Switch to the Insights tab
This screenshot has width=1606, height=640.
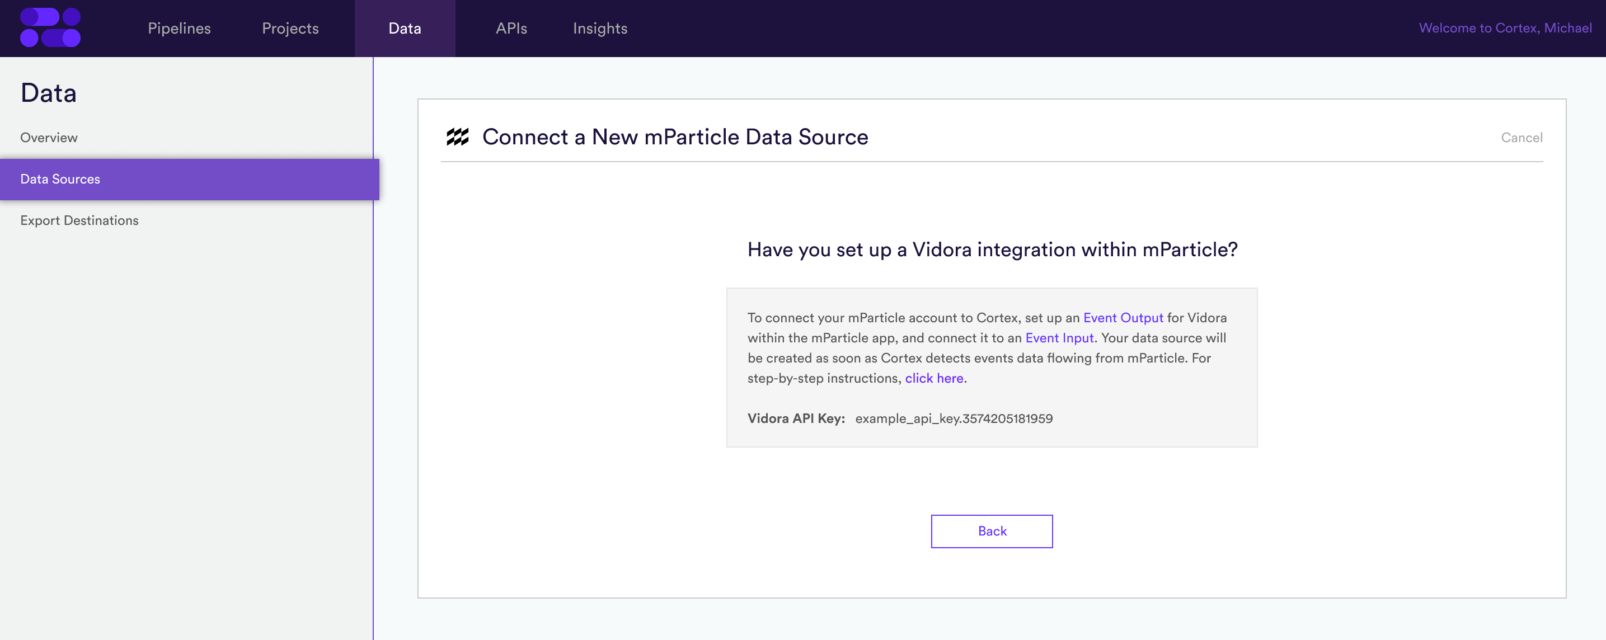(x=600, y=29)
